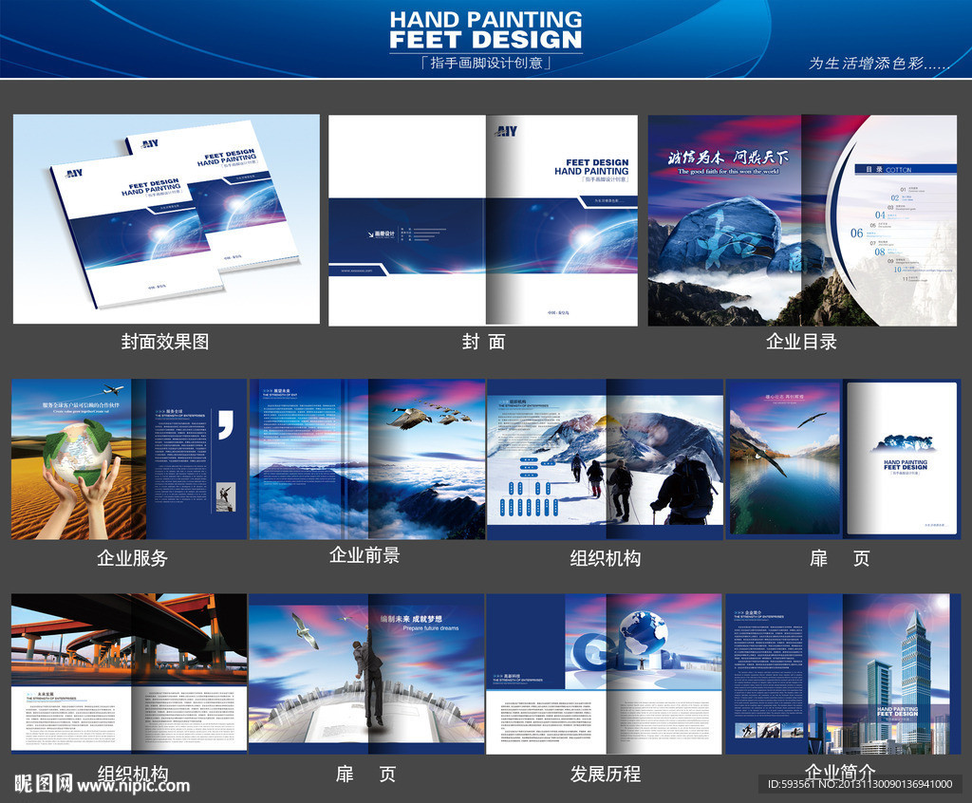
Task: Click the 诚信为本 calligraphy headline in catalog spread
Action: [x=728, y=158]
